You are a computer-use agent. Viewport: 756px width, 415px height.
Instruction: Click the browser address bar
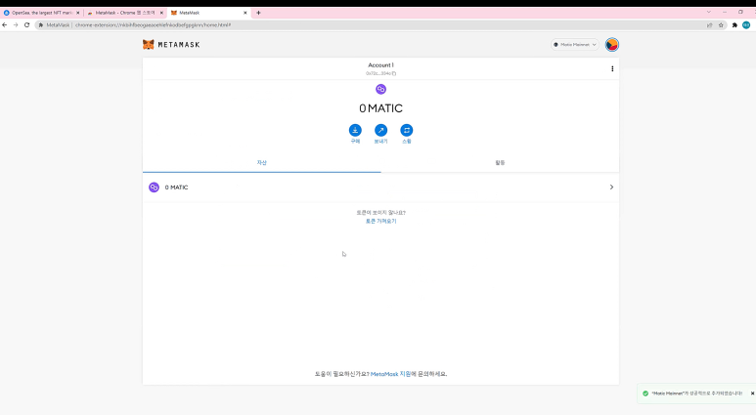click(380, 25)
